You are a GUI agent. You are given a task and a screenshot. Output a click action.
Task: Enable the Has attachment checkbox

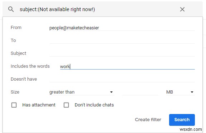pos(14,105)
